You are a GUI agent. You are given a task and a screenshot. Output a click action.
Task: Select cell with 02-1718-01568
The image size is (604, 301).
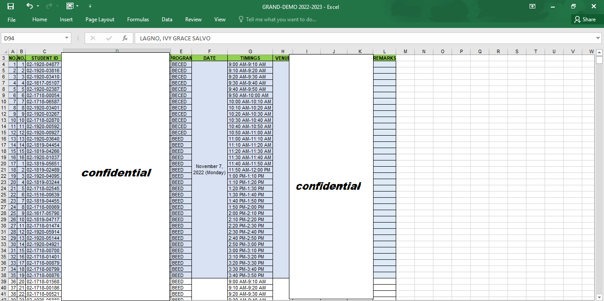(43, 281)
